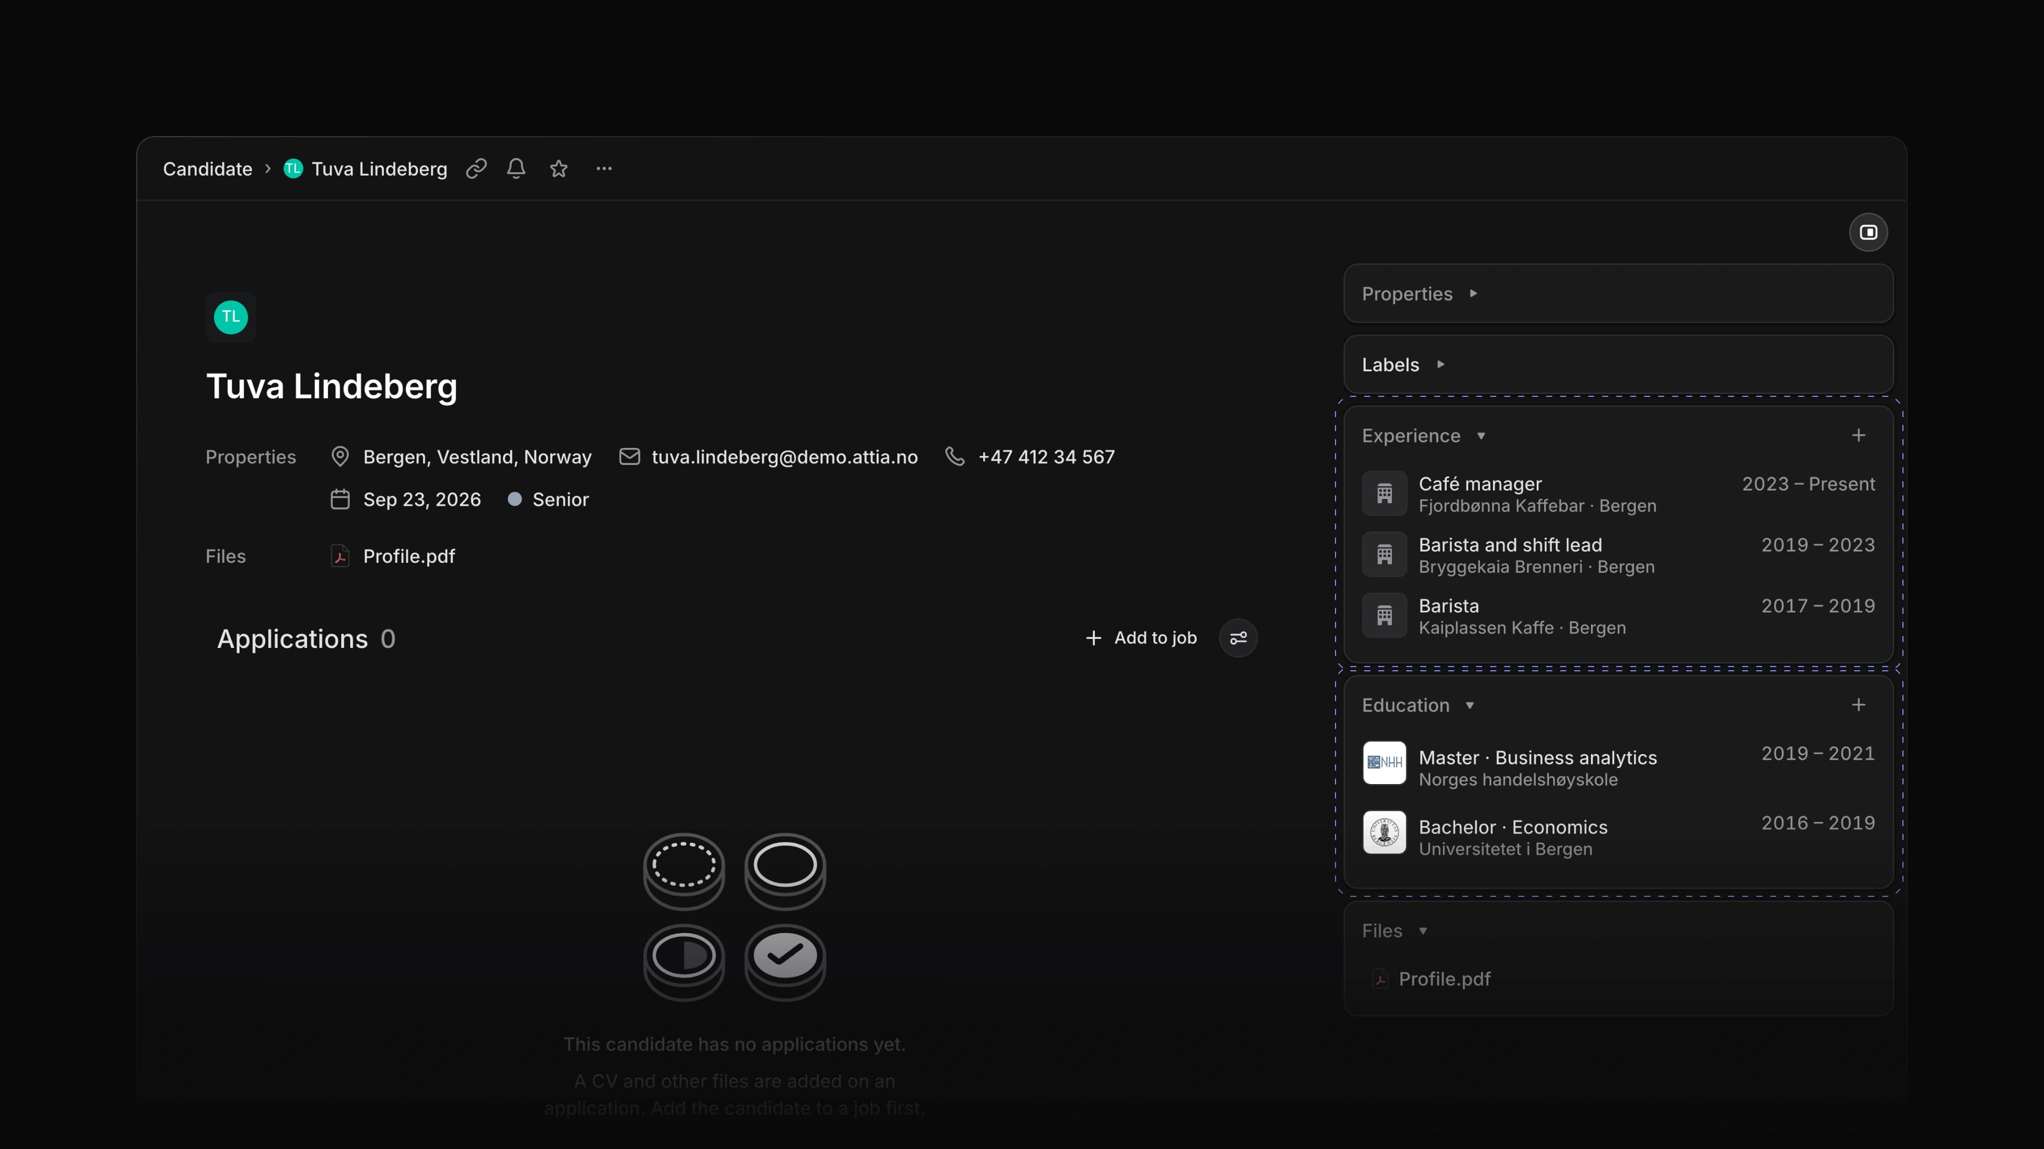Open Café manager experience entry

[x=1619, y=494]
